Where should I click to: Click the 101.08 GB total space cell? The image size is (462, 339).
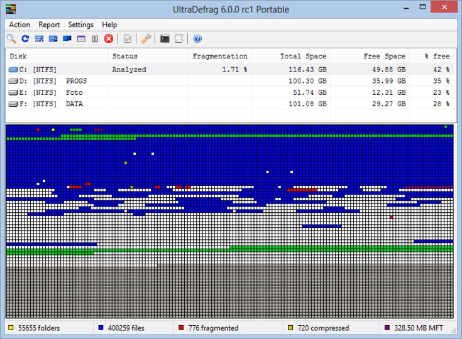[x=307, y=104]
